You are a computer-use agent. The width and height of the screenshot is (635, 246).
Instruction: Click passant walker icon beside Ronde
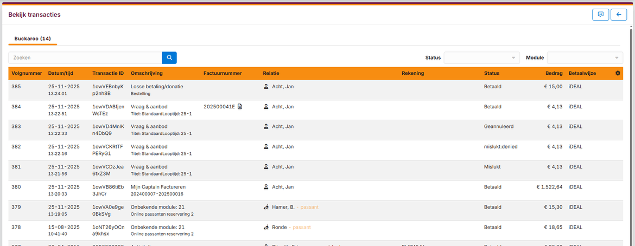[266, 227]
